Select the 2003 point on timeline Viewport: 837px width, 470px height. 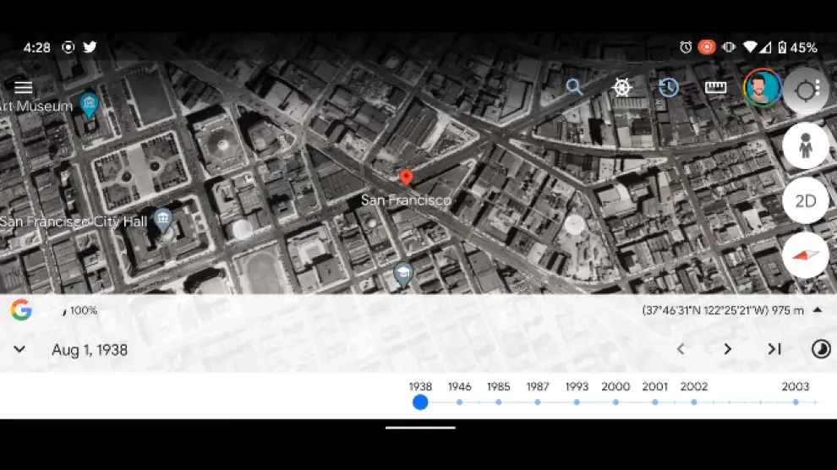click(x=795, y=402)
